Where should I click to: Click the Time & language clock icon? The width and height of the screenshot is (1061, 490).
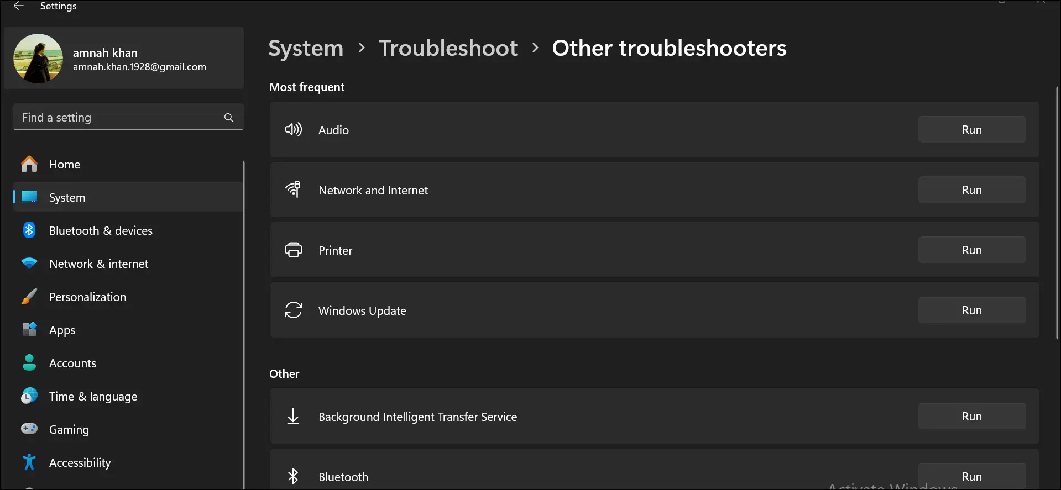click(29, 396)
